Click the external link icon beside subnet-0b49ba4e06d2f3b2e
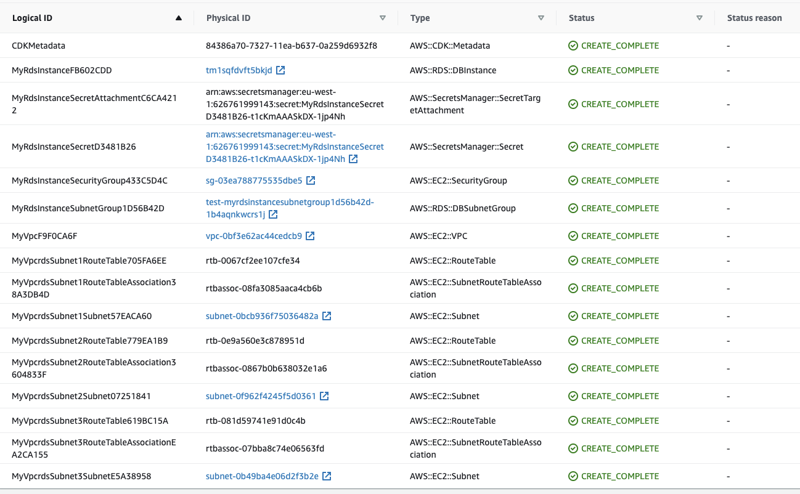Image resolution: width=800 pixels, height=494 pixels. (327, 476)
